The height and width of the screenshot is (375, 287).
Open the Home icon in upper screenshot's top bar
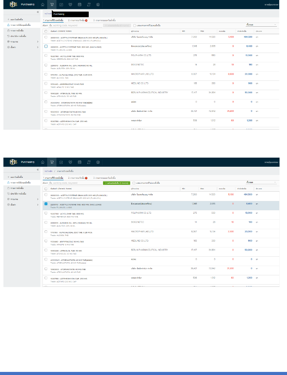point(43,4)
